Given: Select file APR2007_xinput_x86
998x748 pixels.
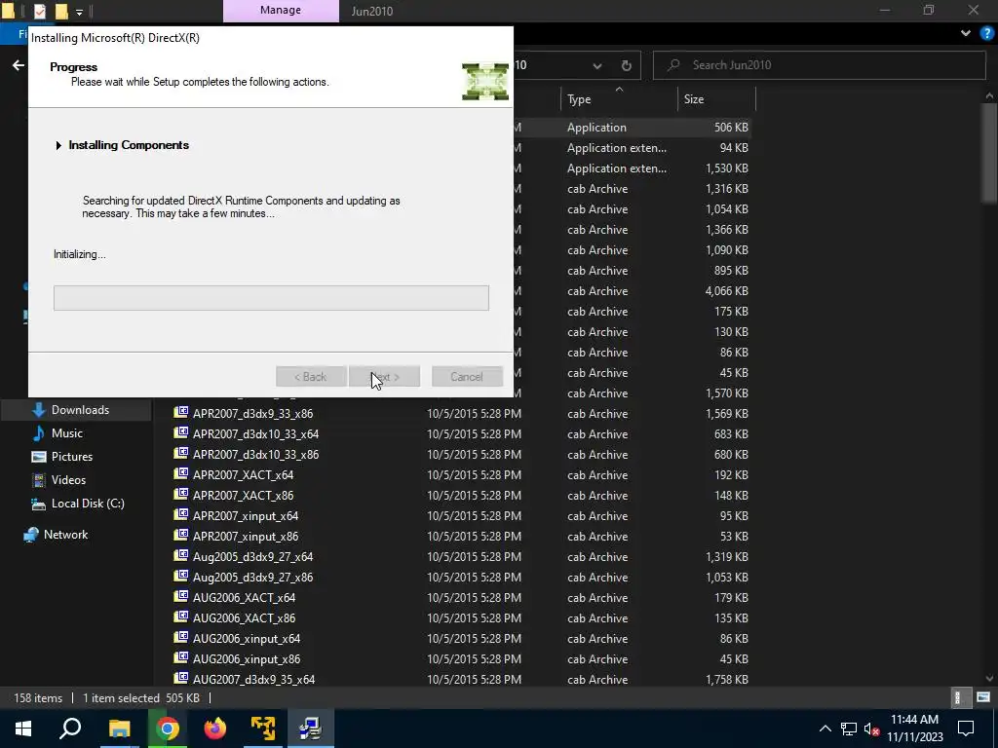Looking at the screenshot, I should pyautogui.click(x=246, y=537).
